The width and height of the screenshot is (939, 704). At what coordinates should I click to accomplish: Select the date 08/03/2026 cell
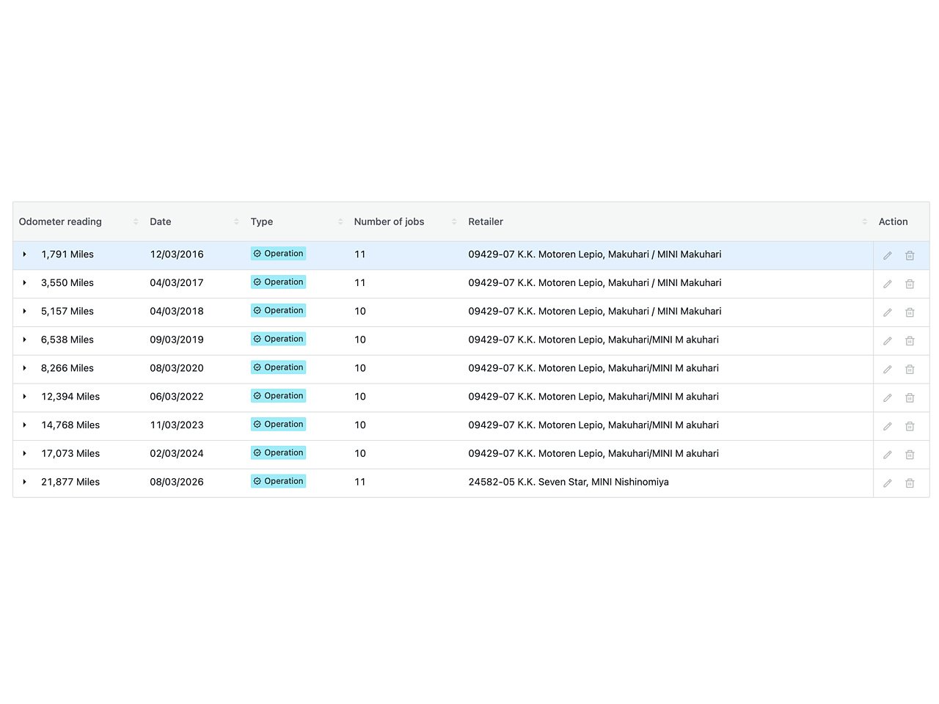tap(177, 482)
